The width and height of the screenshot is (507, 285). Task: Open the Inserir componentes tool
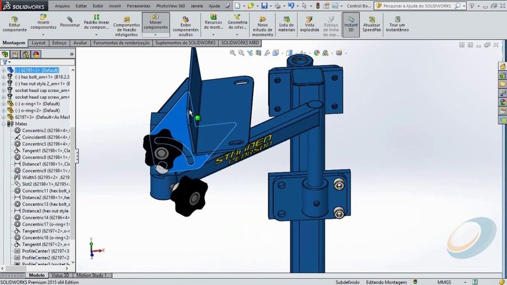click(43, 22)
